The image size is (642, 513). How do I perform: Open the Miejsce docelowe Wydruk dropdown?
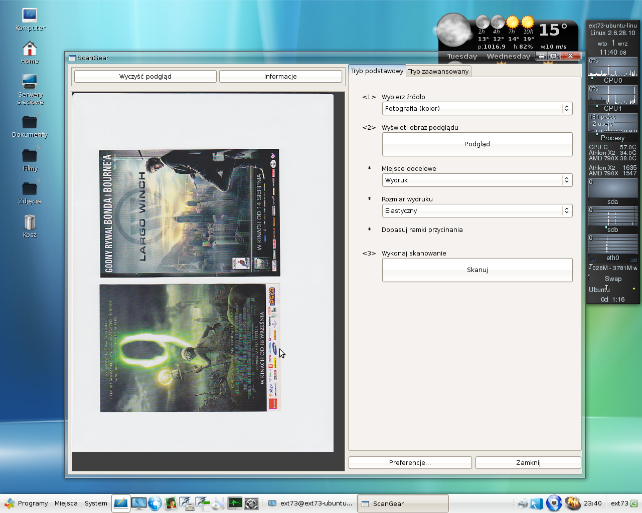point(477,180)
